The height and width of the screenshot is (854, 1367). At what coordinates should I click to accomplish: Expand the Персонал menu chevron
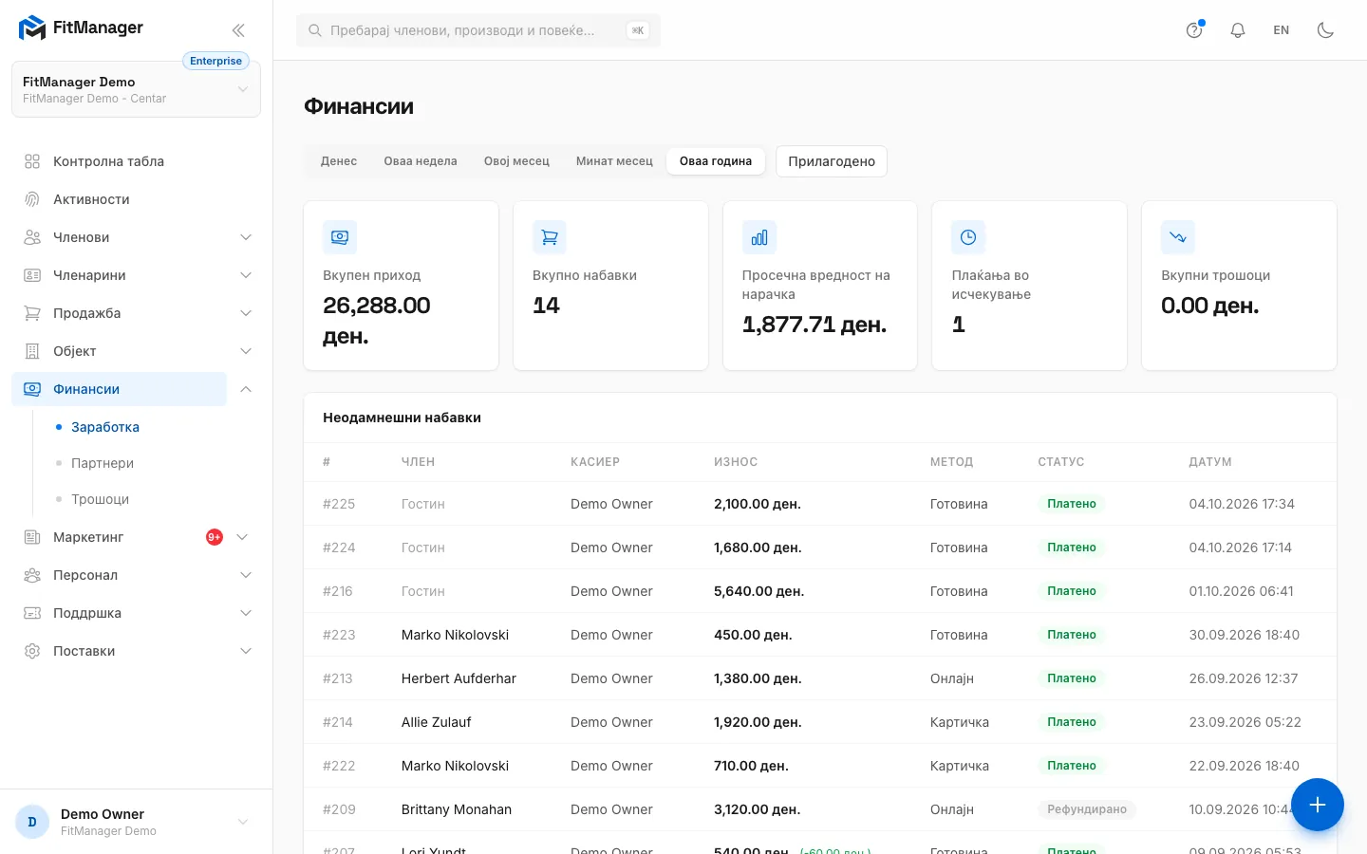[x=246, y=575]
